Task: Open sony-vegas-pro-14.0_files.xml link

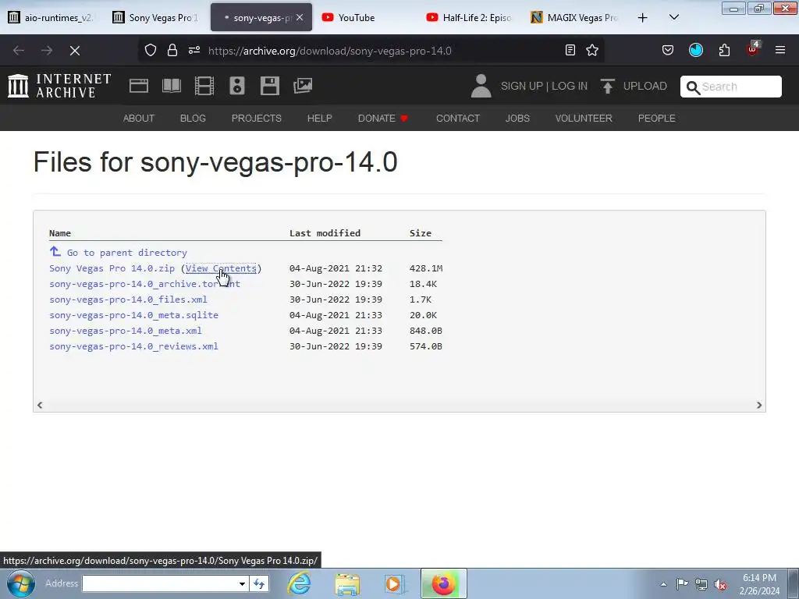Action: 128,299
